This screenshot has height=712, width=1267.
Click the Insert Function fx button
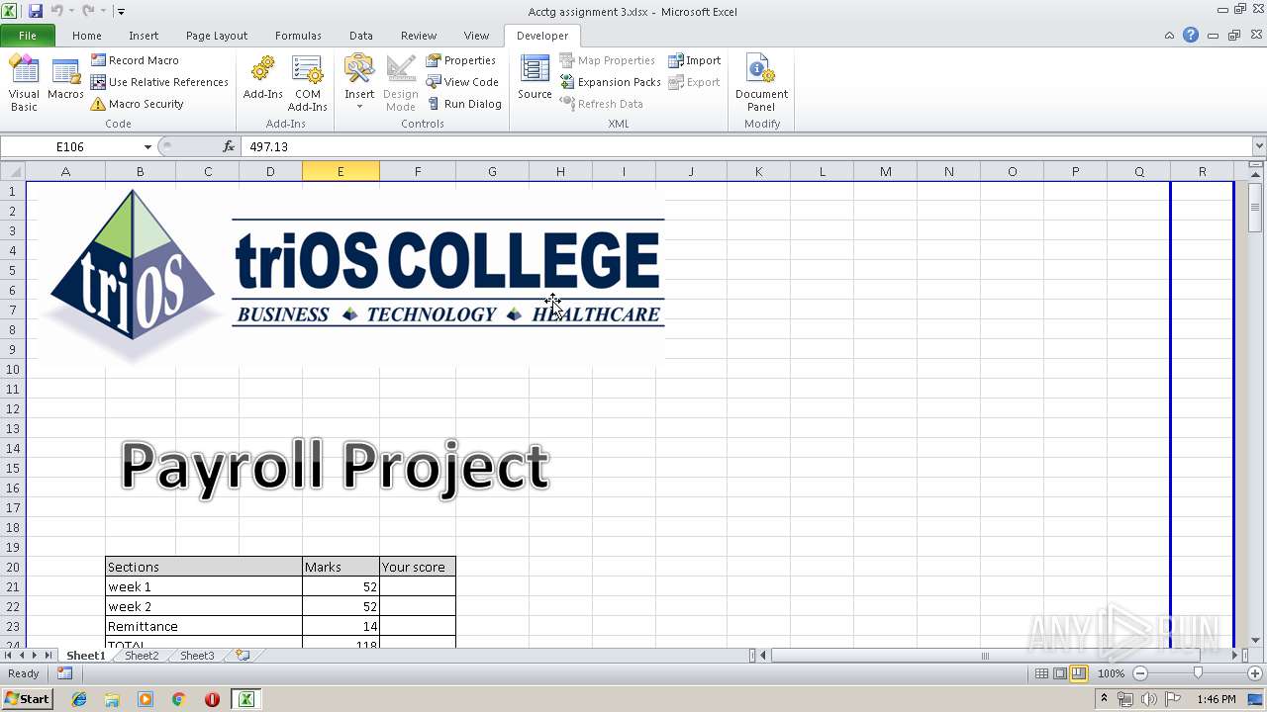pyautogui.click(x=229, y=146)
